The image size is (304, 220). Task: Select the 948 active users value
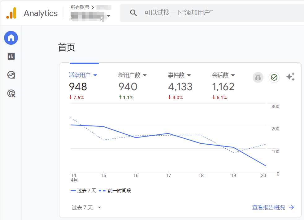tap(78, 87)
